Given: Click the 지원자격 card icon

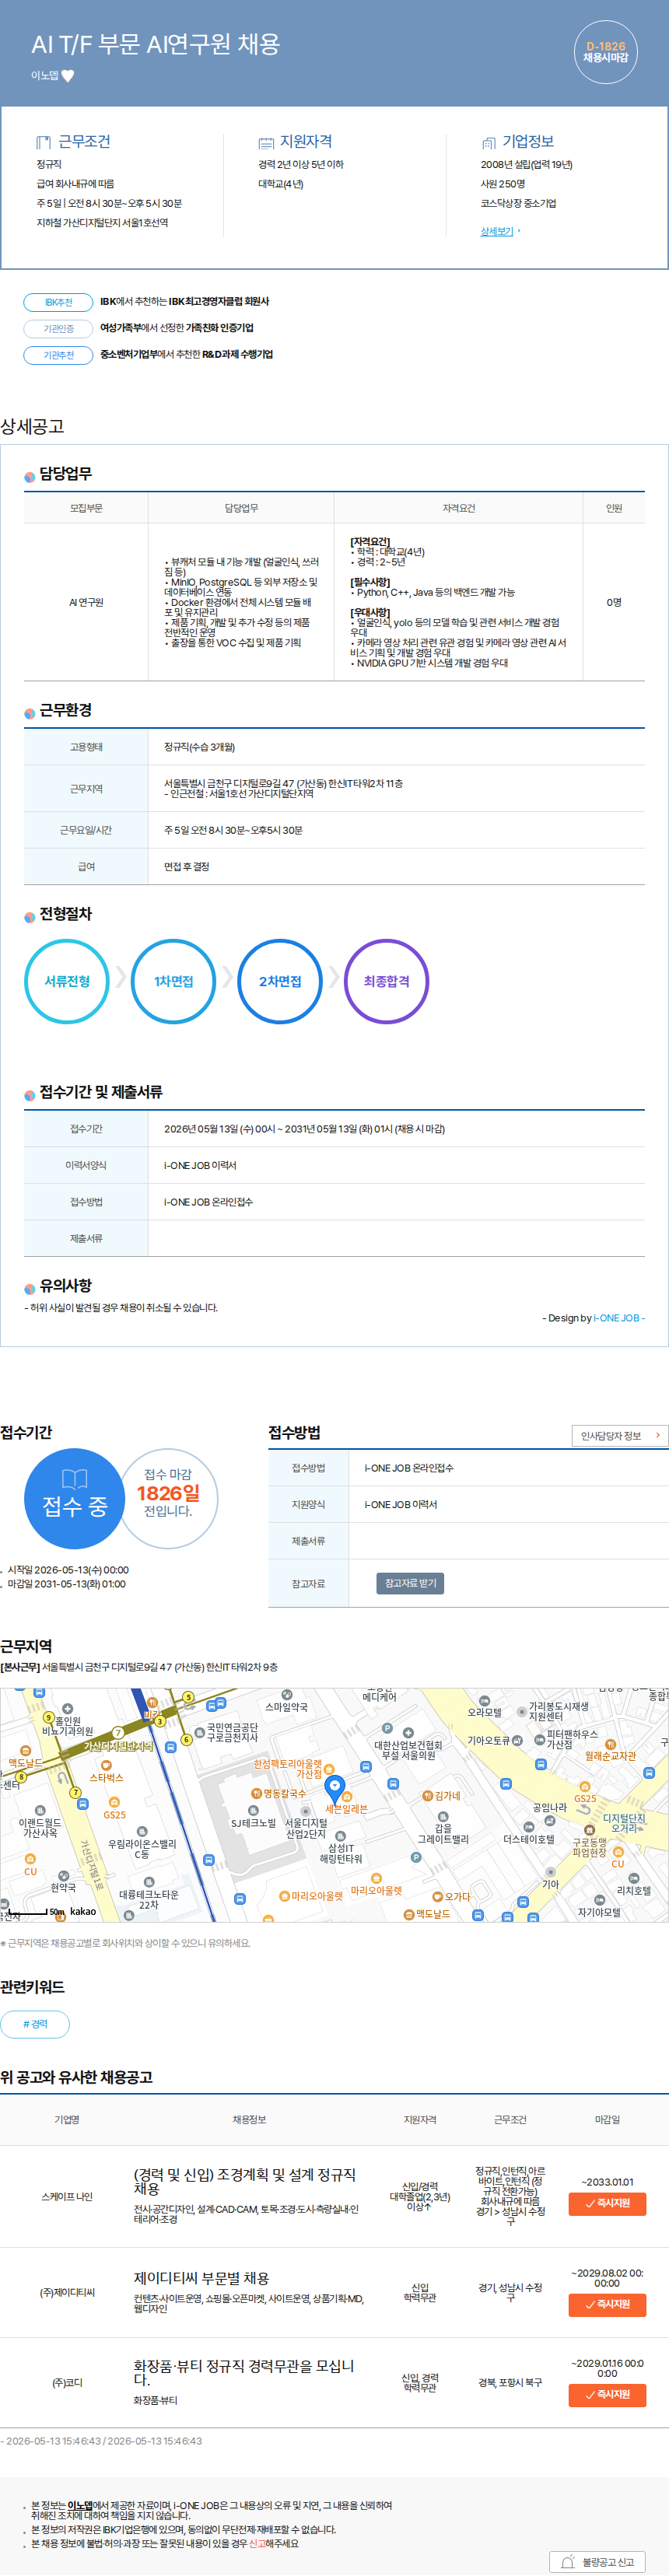Looking at the screenshot, I should (265, 143).
